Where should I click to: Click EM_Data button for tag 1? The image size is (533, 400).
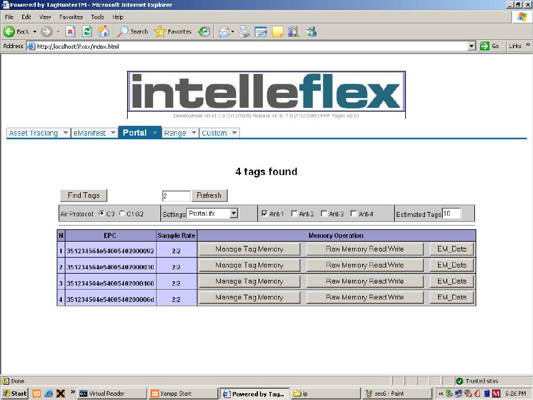click(452, 249)
